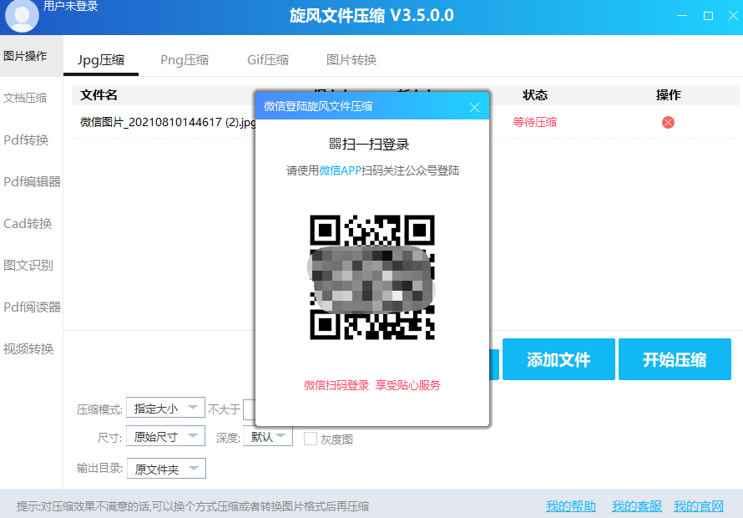Remove the file with red delete icon

pyautogui.click(x=668, y=122)
